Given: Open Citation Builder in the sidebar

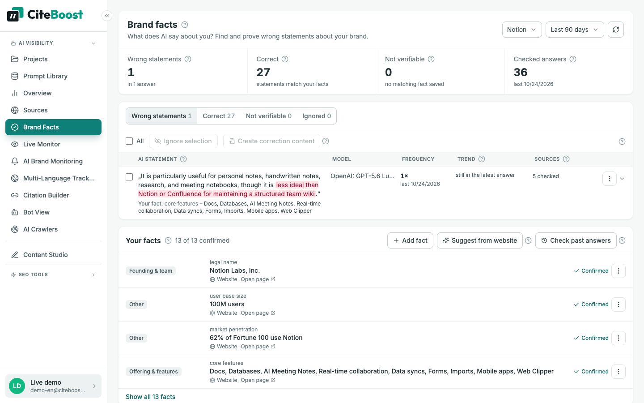Looking at the screenshot, I should (x=53, y=195).
